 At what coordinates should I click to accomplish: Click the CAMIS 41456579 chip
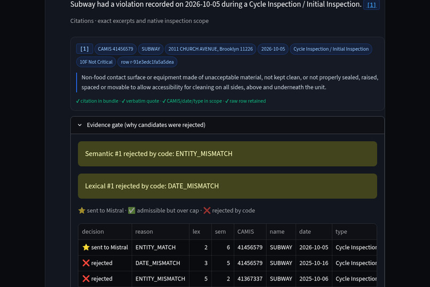pos(115,49)
